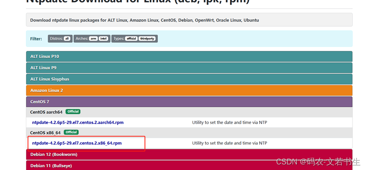The width and height of the screenshot is (367, 170).
Task: Click the 'Download ntpdate linux packages' description text
Action: 144,20
